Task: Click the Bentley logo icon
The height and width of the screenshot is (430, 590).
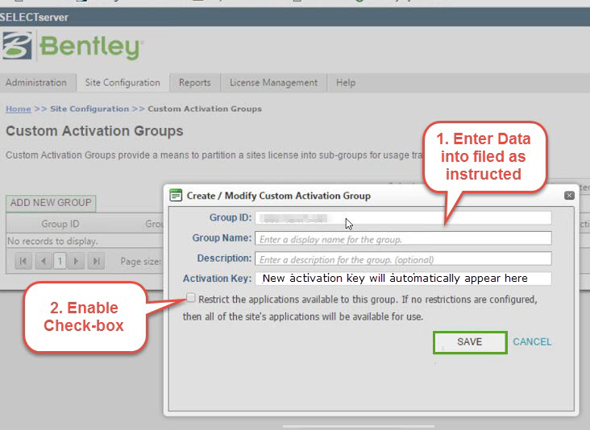Action: (x=17, y=46)
